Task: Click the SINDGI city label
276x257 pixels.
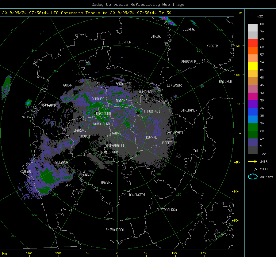Action: click(x=156, y=36)
